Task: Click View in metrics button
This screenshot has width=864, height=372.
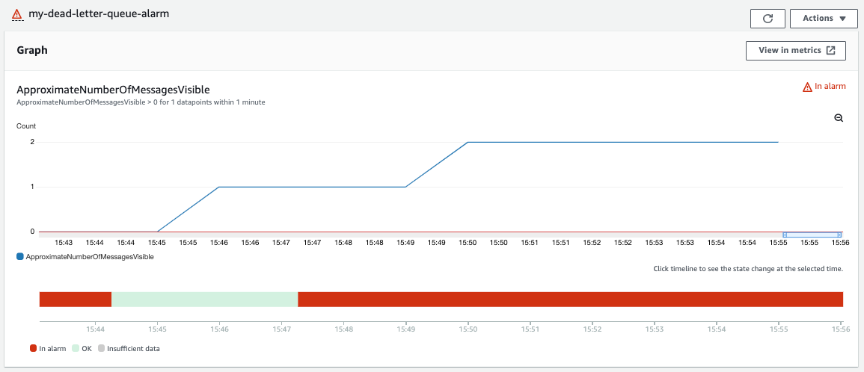Action: pyautogui.click(x=797, y=50)
